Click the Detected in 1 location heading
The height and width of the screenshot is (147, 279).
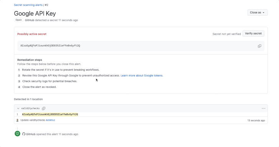point(28,99)
